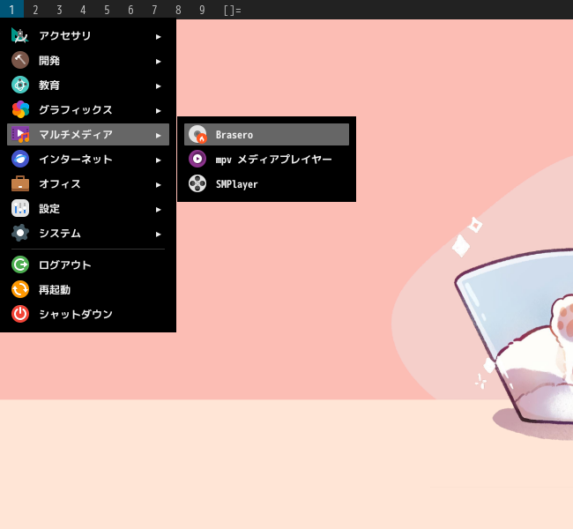
Task: Expand the 設定 submenu arrow
Action: click(158, 210)
